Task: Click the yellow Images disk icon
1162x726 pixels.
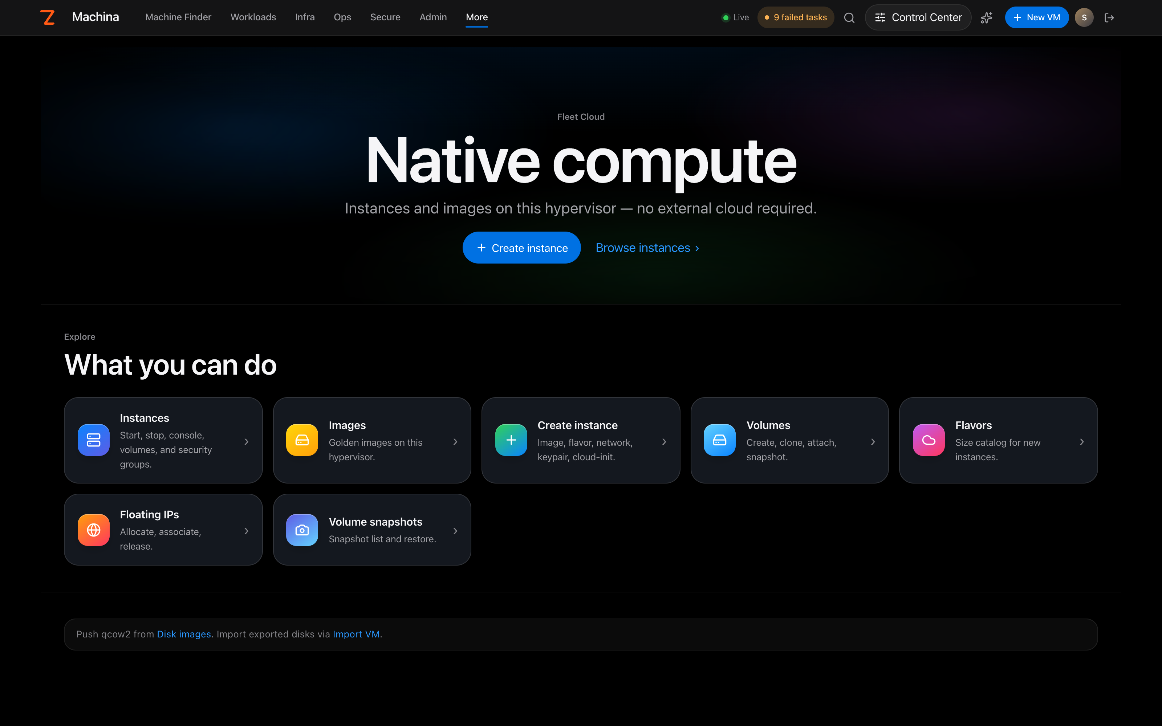Action: click(x=302, y=440)
